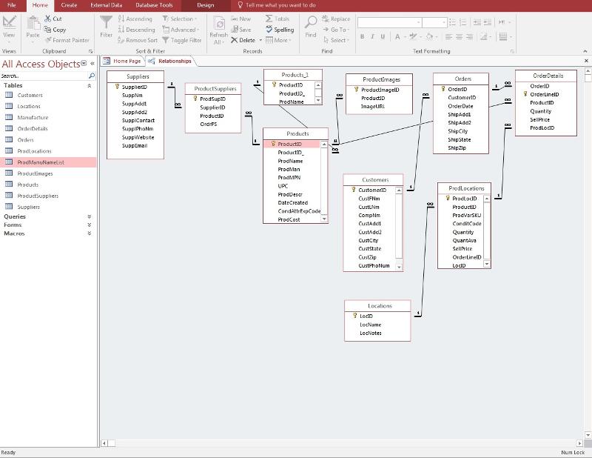
Task: Click the Refresh All icon
Action: pyautogui.click(x=219, y=23)
